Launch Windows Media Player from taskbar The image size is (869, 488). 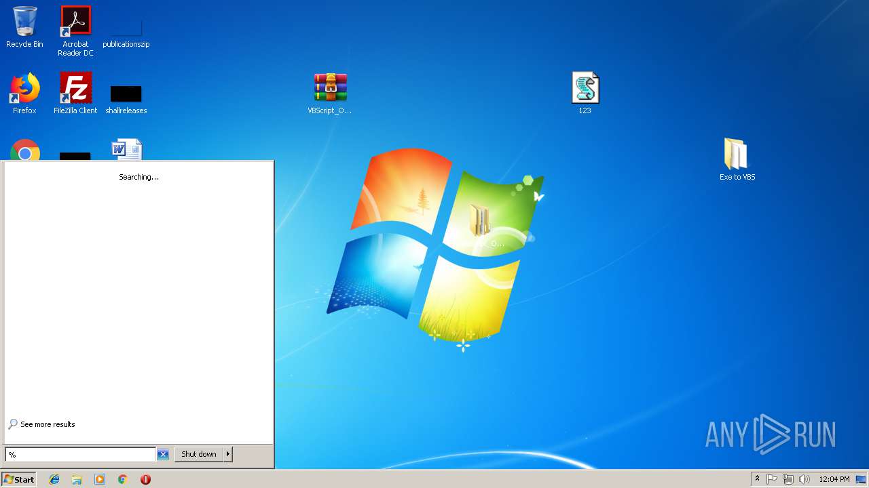coord(100,479)
